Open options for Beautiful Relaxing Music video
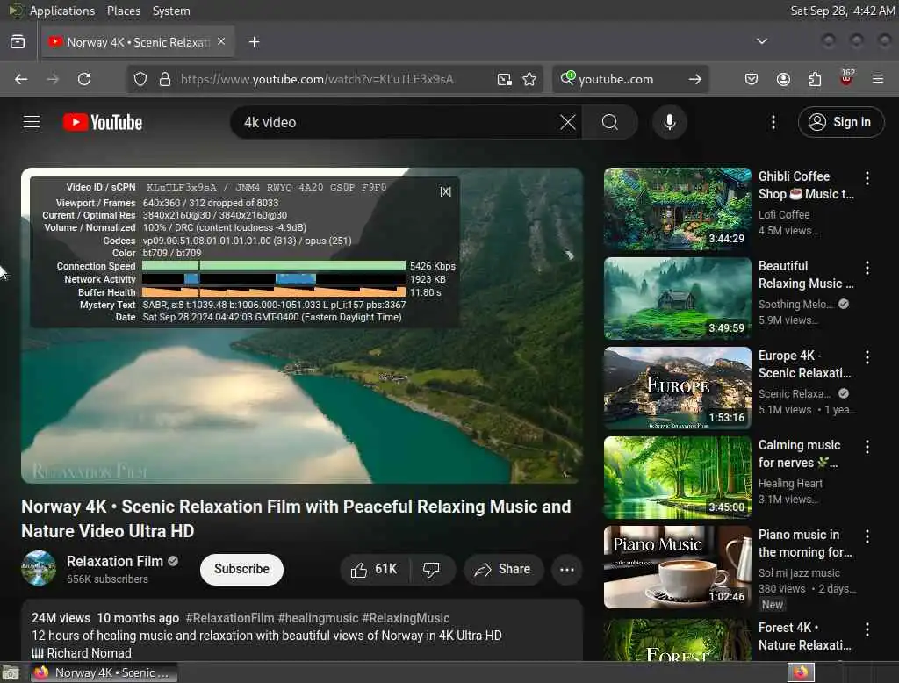Image resolution: width=899 pixels, height=683 pixels. point(867,268)
